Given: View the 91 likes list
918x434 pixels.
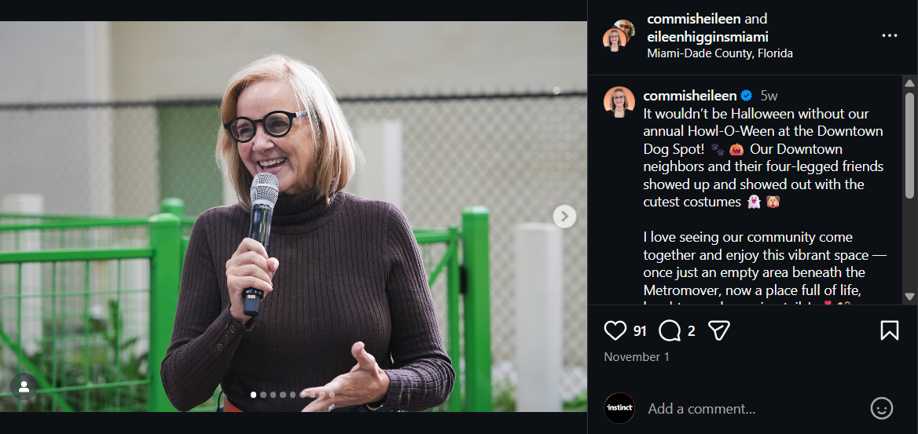Looking at the screenshot, I should 640,331.
